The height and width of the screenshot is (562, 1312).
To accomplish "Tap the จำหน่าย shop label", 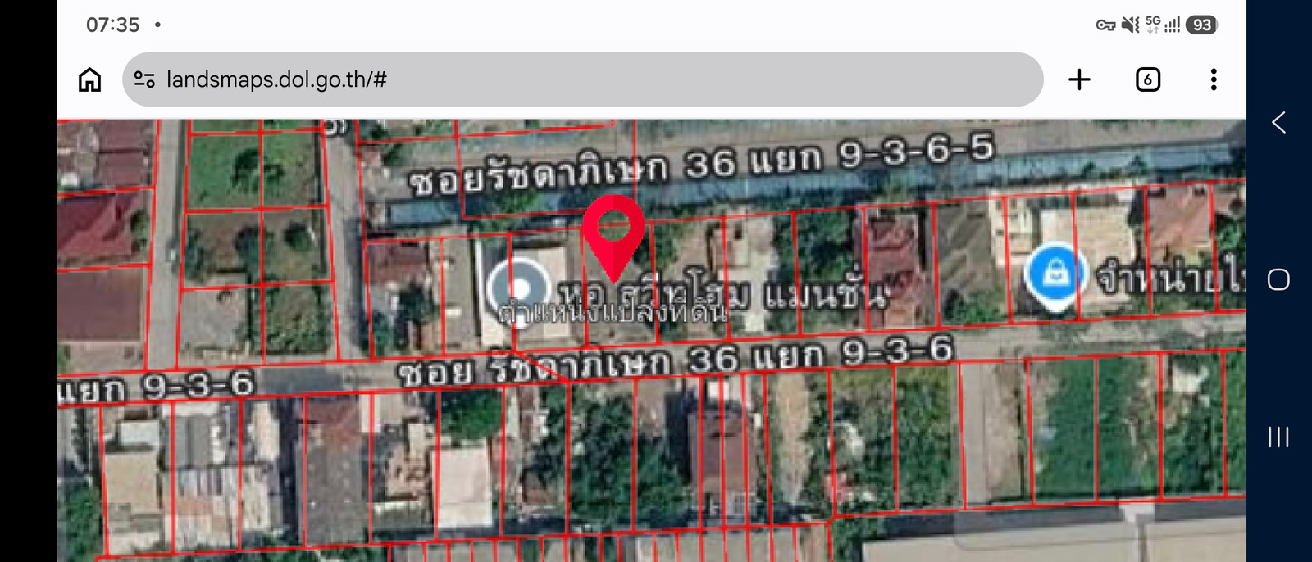I will tap(1173, 279).
